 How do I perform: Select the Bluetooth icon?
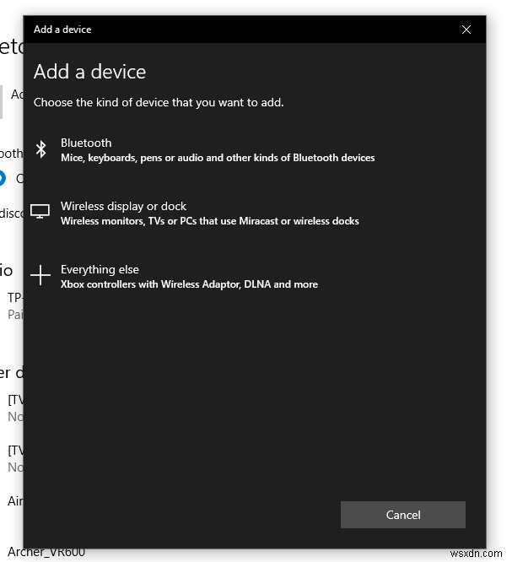[41, 149]
